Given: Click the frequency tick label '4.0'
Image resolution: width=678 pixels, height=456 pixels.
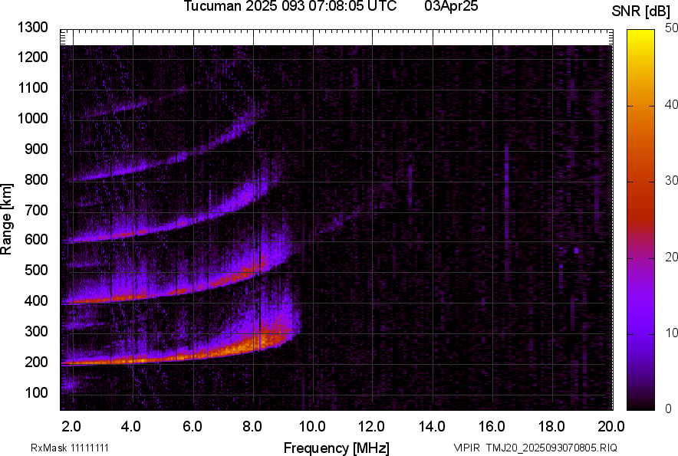Looking at the screenshot, I should (131, 427).
